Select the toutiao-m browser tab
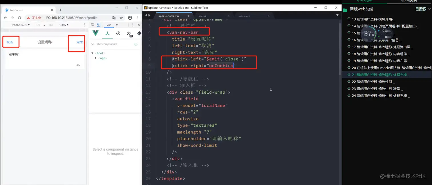Screen dimensions: 432x185 29,10
